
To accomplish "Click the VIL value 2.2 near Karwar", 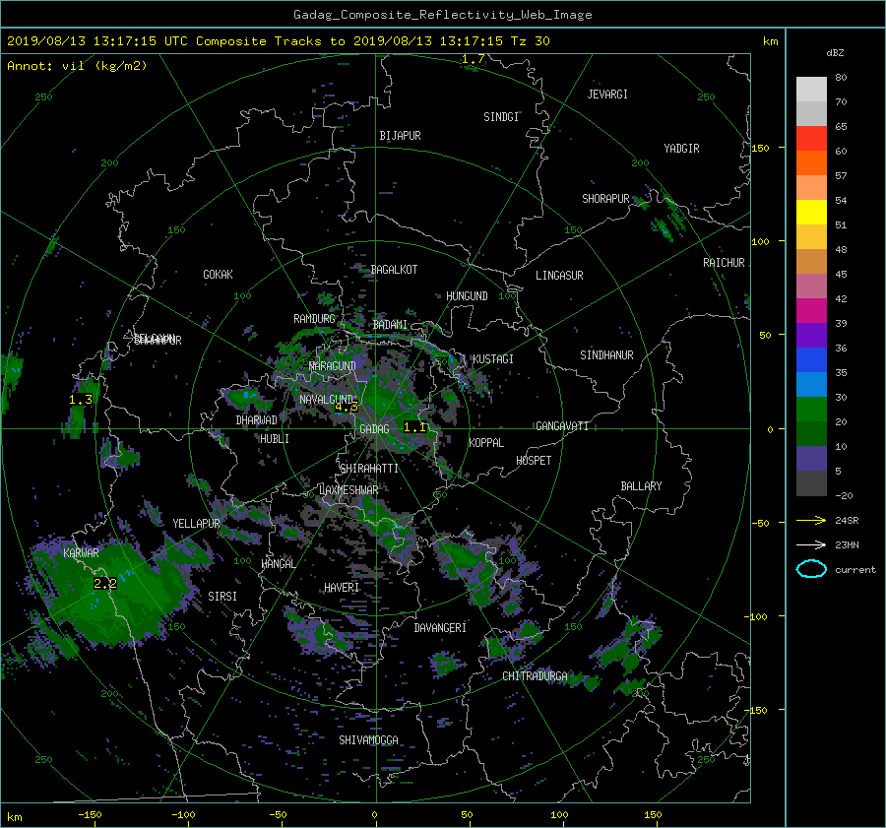I will click(105, 583).
